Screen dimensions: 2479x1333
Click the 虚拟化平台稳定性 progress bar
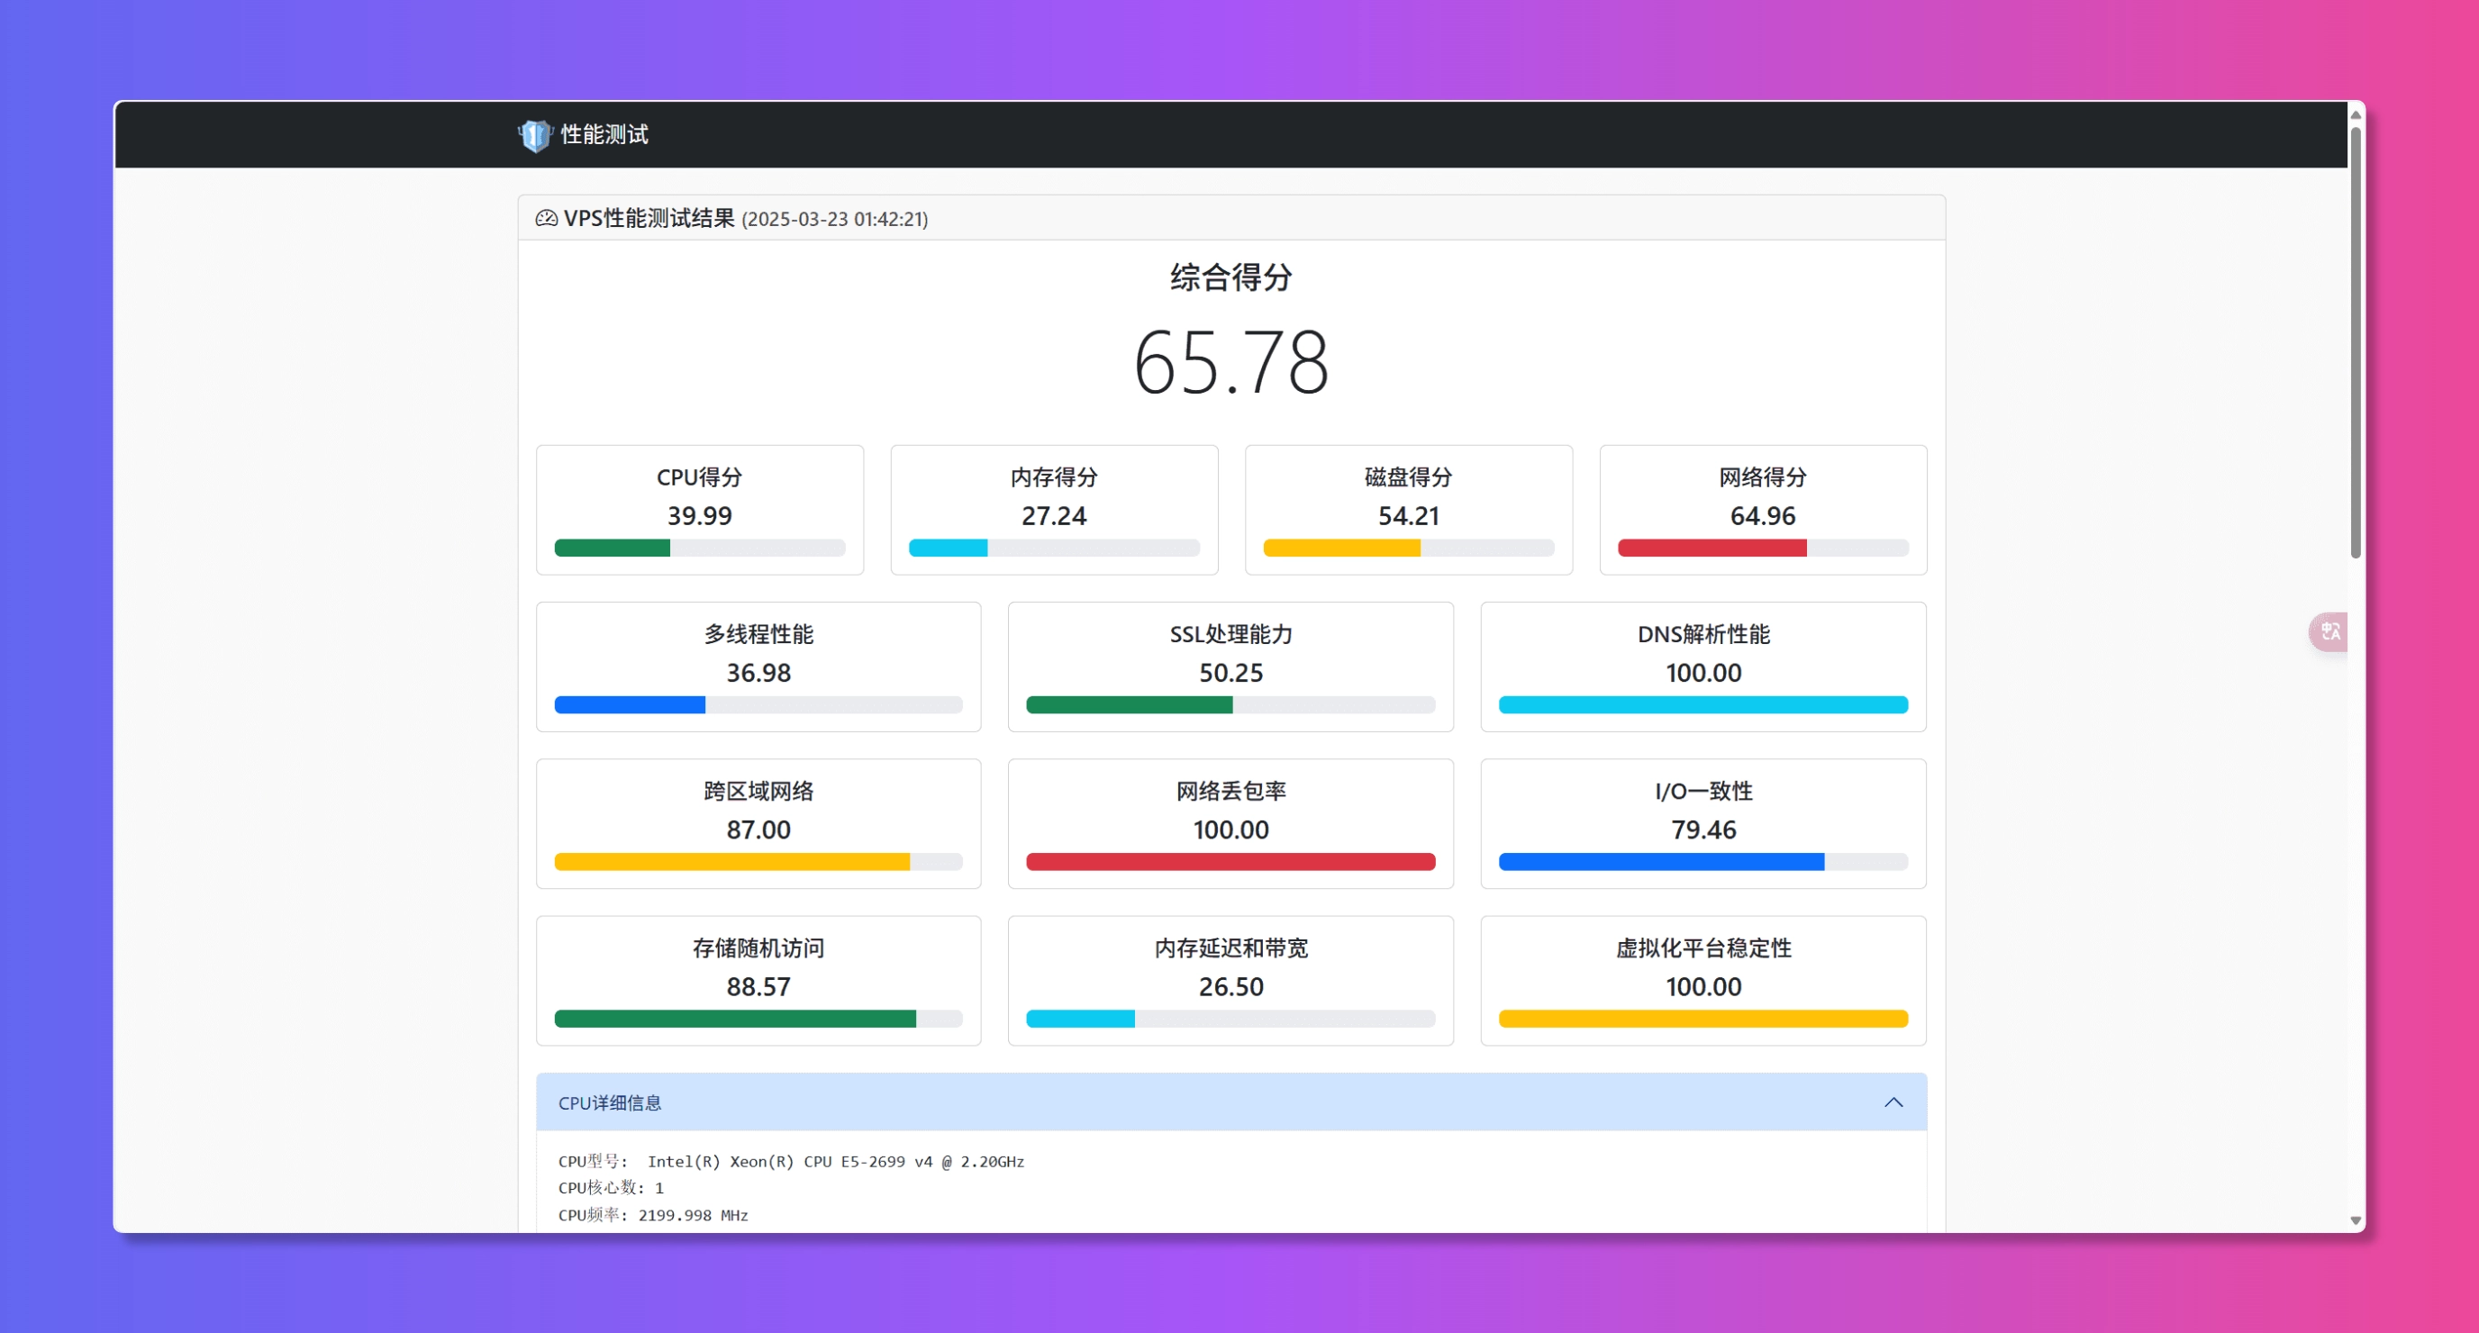[1703, 1019]
